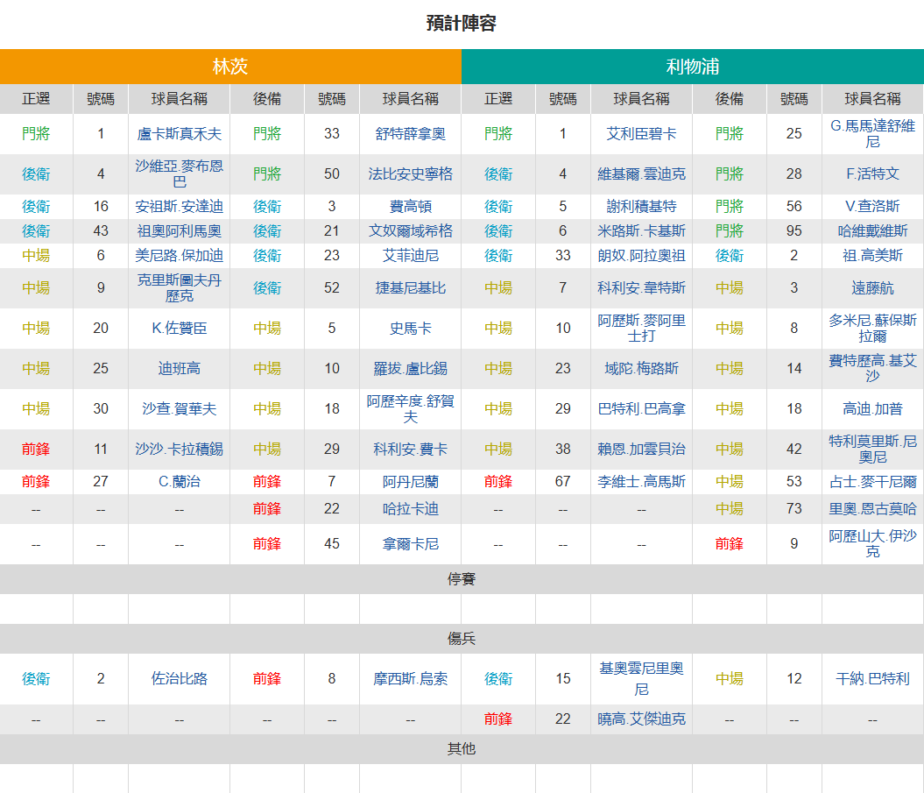
Task: Click the 維基爾.雲迪克 player link
Action: click(641, 173)
